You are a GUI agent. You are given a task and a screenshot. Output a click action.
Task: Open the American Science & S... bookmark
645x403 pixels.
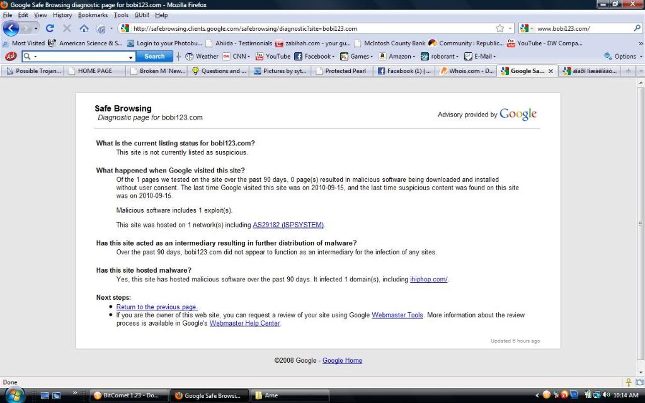point(85,43)
